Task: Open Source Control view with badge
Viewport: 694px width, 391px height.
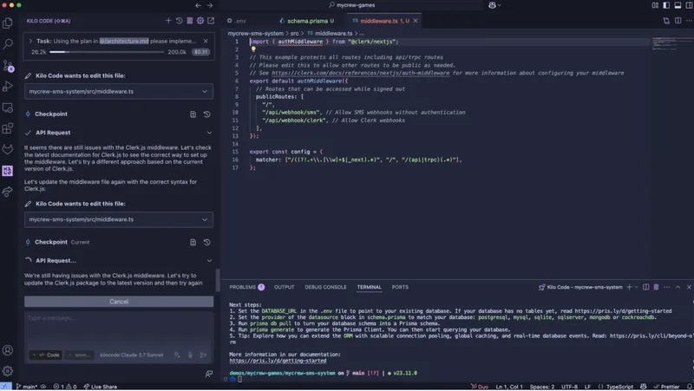Action: coord(8,66)
